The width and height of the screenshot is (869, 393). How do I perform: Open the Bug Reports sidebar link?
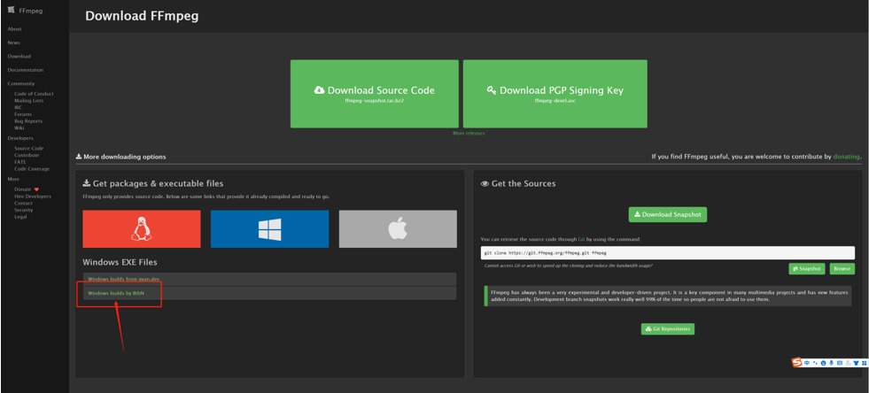pos(28,120)
